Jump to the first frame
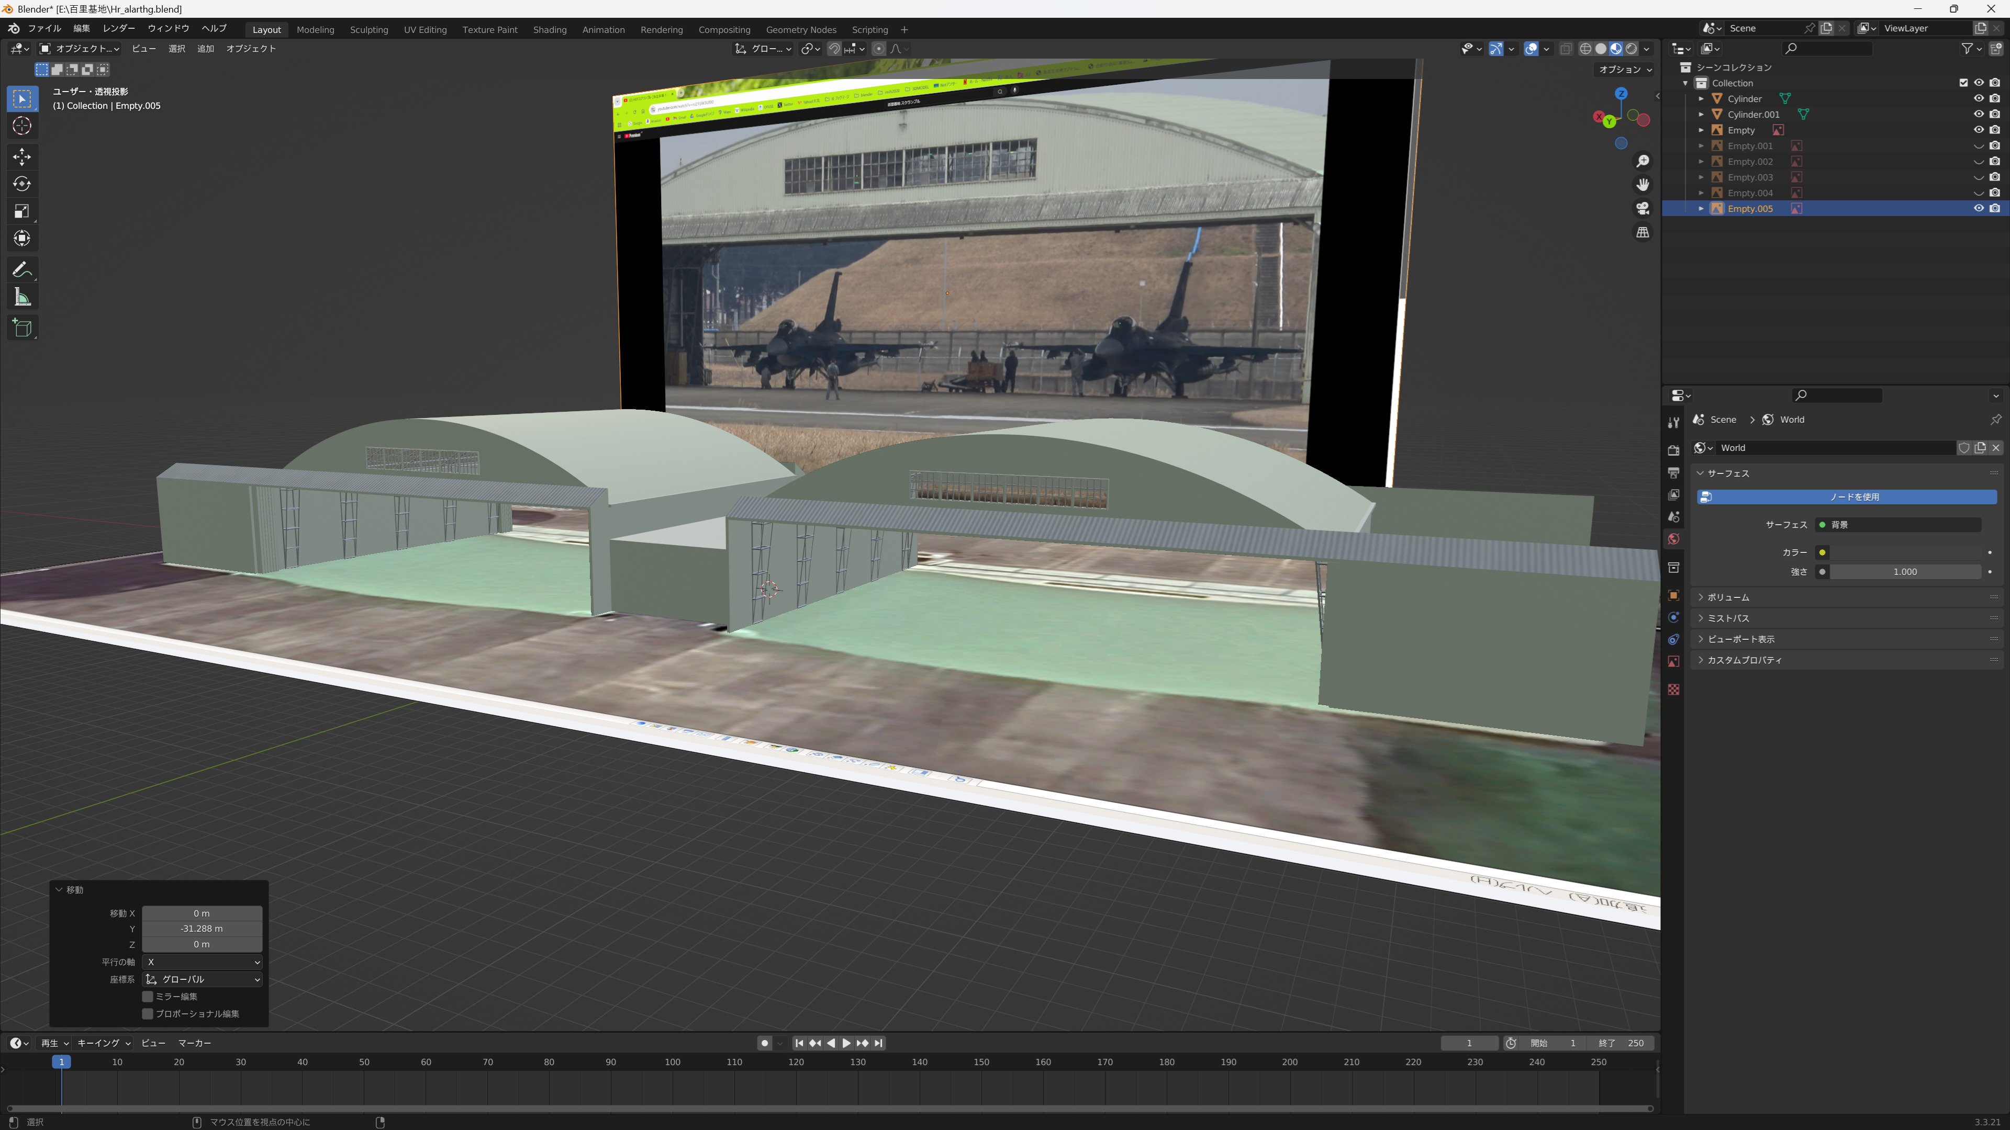Screen dimensions: 2010x1130 [799, 1044]
